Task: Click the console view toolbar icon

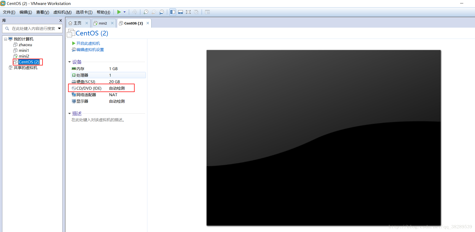Action: [x=207, y=12]
